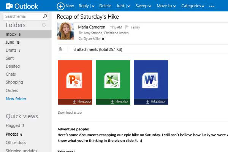Click the paperclip attachments icon

pos(60,49)
